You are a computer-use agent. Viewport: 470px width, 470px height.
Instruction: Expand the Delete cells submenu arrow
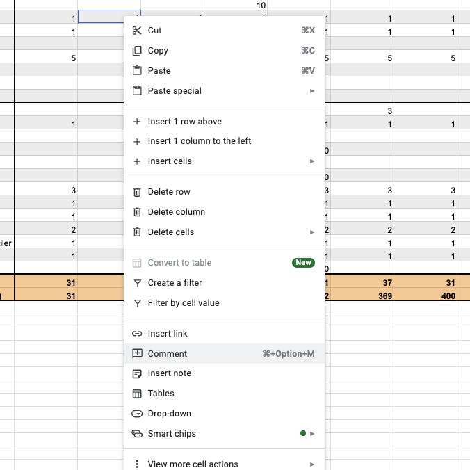312,232
